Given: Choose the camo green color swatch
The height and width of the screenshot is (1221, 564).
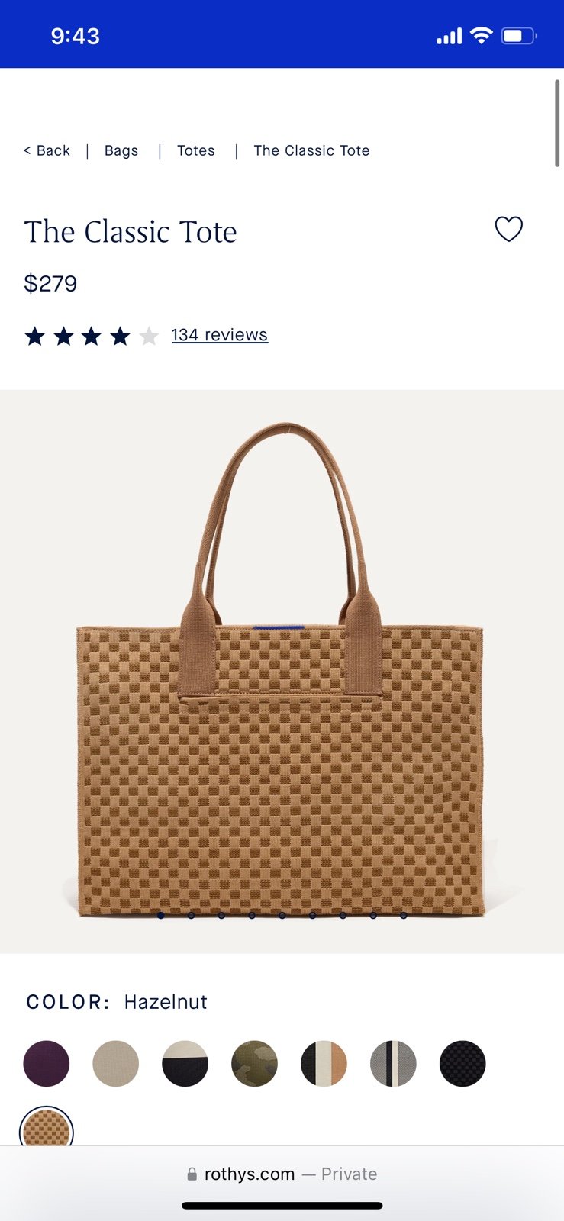Looking at the screenshot, I should click(x=254, y=1063).
